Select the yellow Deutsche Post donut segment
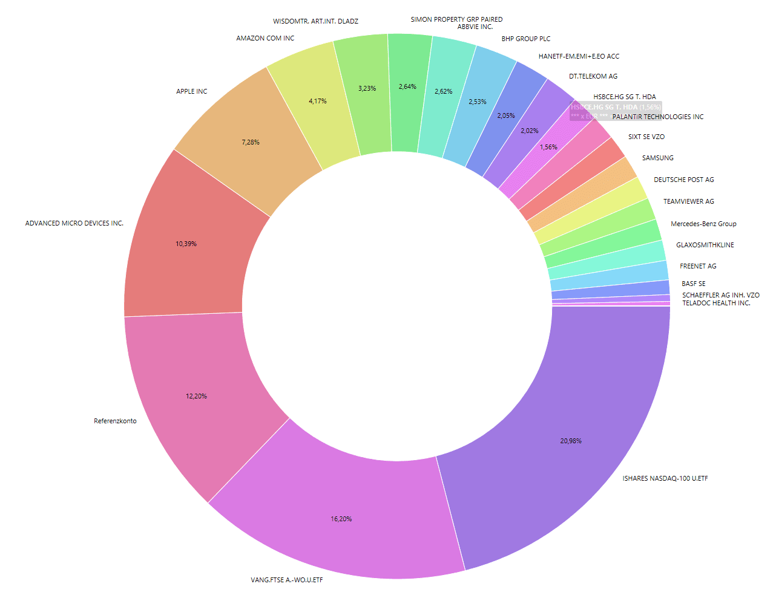Image resolution: width=776 pixels, height=598 pixels. click(591, 211)
